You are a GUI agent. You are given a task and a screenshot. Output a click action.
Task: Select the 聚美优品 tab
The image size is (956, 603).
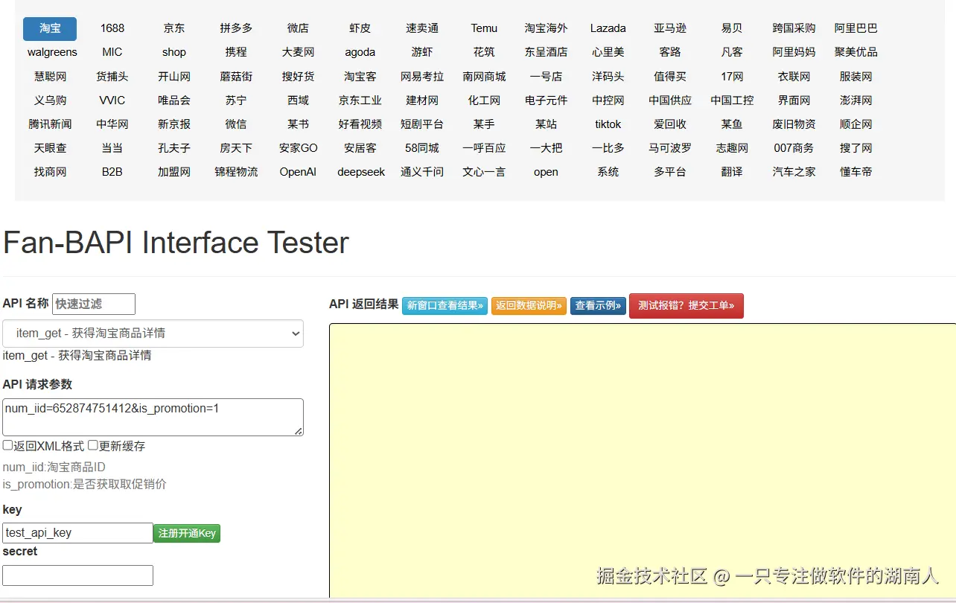[856, 52]
